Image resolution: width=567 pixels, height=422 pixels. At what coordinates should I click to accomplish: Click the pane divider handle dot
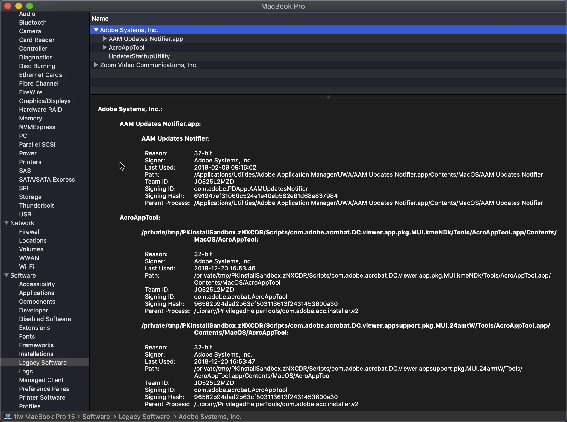pyautogui.click(x=328, y=97)
